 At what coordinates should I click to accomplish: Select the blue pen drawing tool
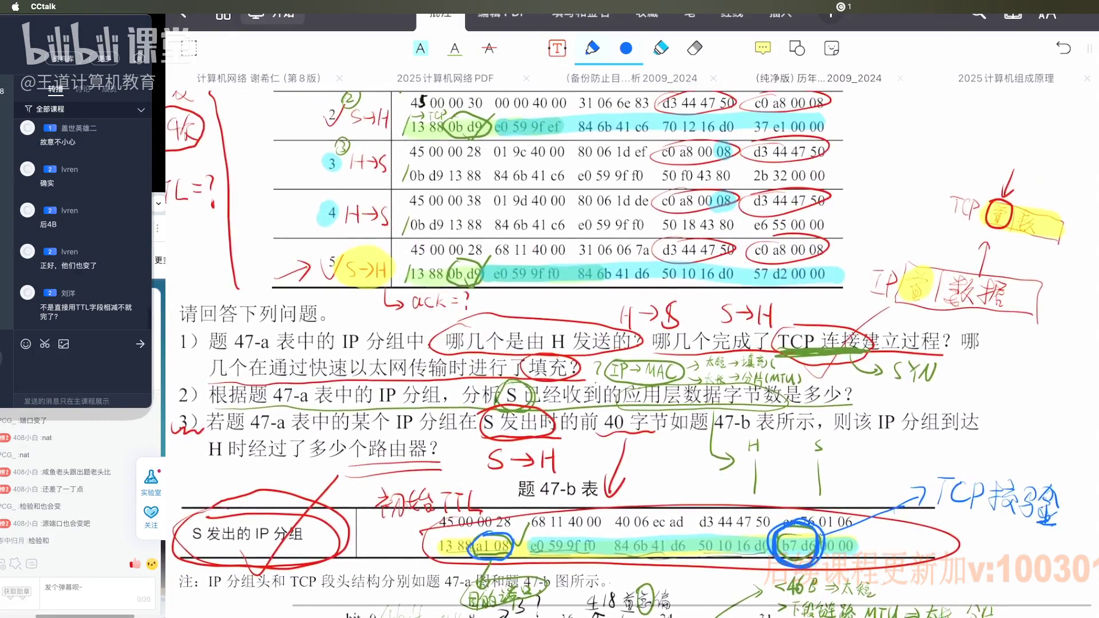pos(592,48)
